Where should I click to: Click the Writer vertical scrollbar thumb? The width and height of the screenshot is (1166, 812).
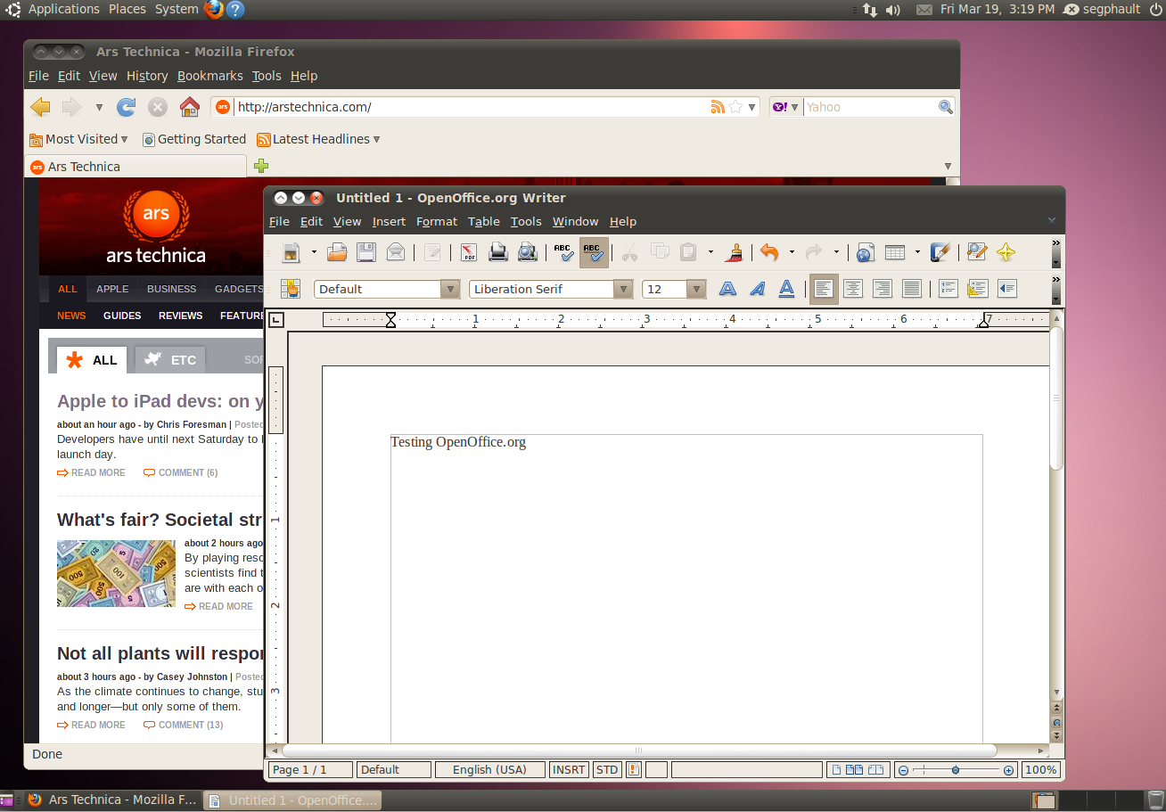tap(1056, 398)
